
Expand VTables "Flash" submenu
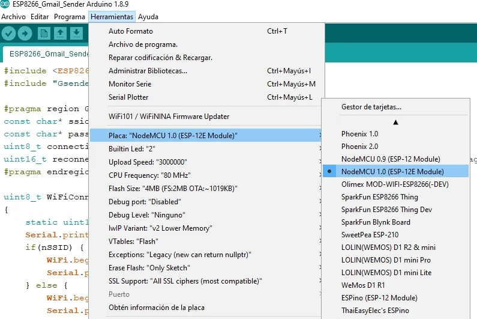206,242
